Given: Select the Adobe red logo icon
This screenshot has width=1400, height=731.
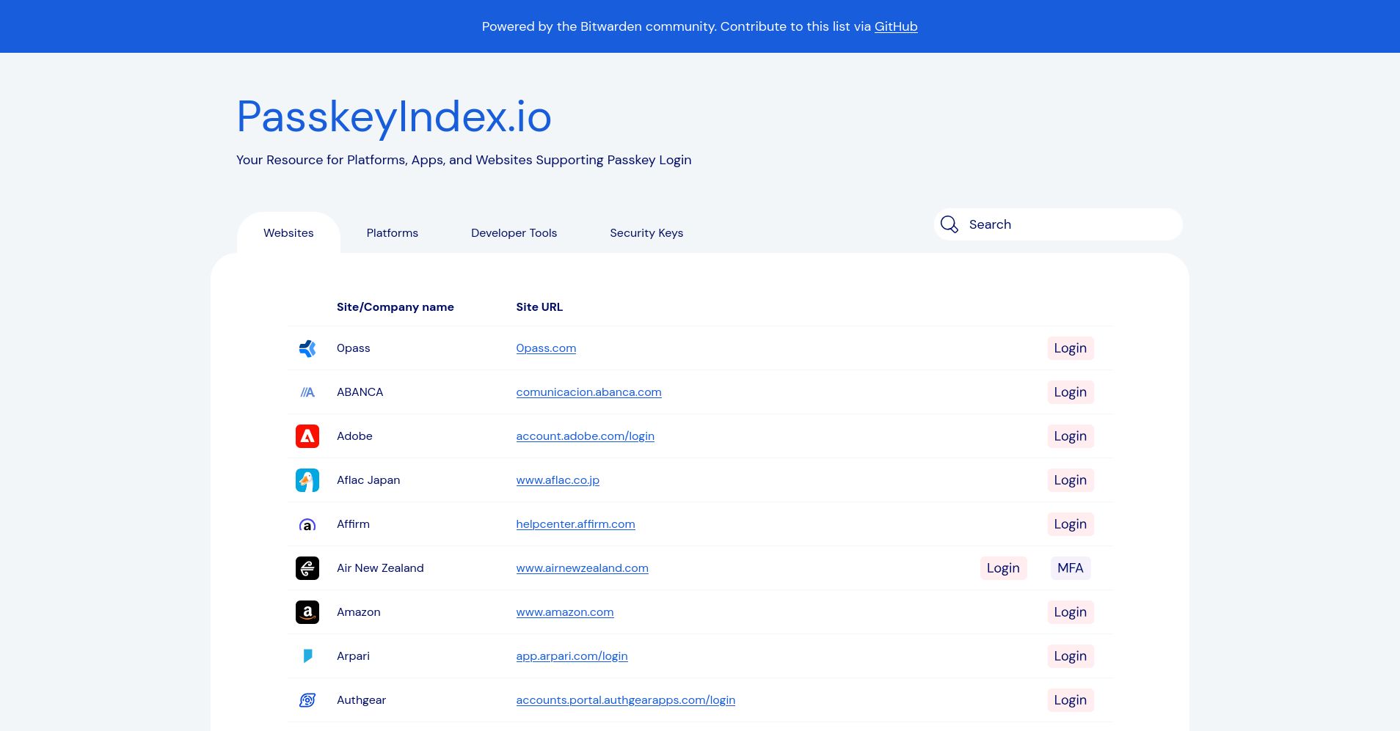Looking at the screenshot, I should click(307, 436).
